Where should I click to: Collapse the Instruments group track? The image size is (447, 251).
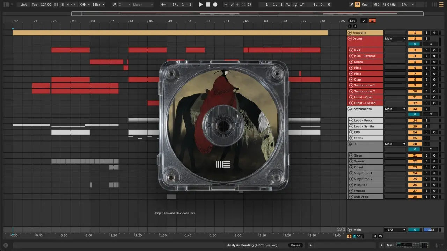point(350,109)
